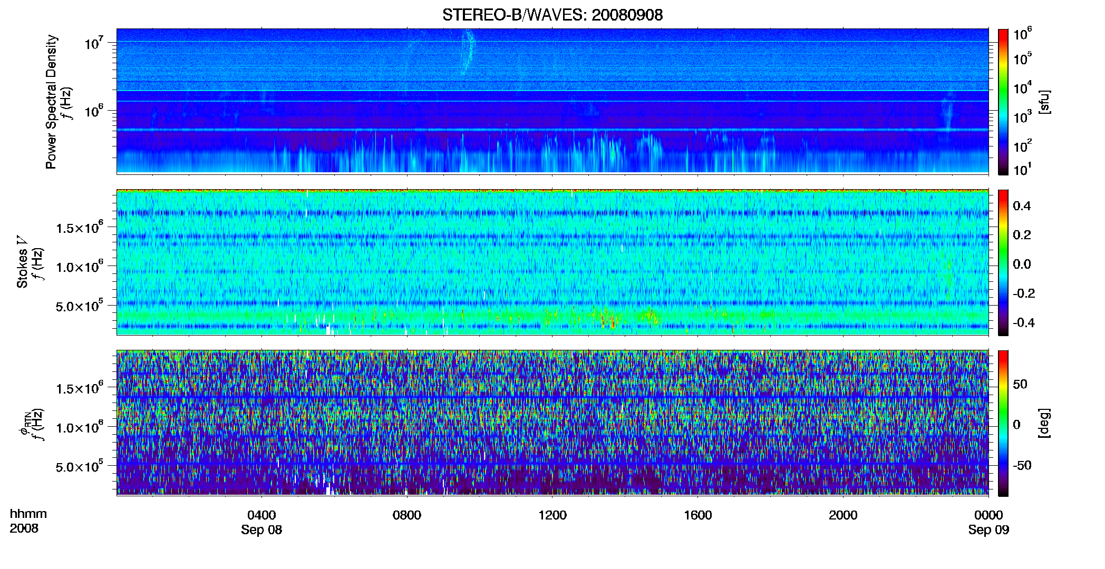Click the φRTN panel's 5.0×10^5 tick
The image size is (1105, 569).
[80, 466]
